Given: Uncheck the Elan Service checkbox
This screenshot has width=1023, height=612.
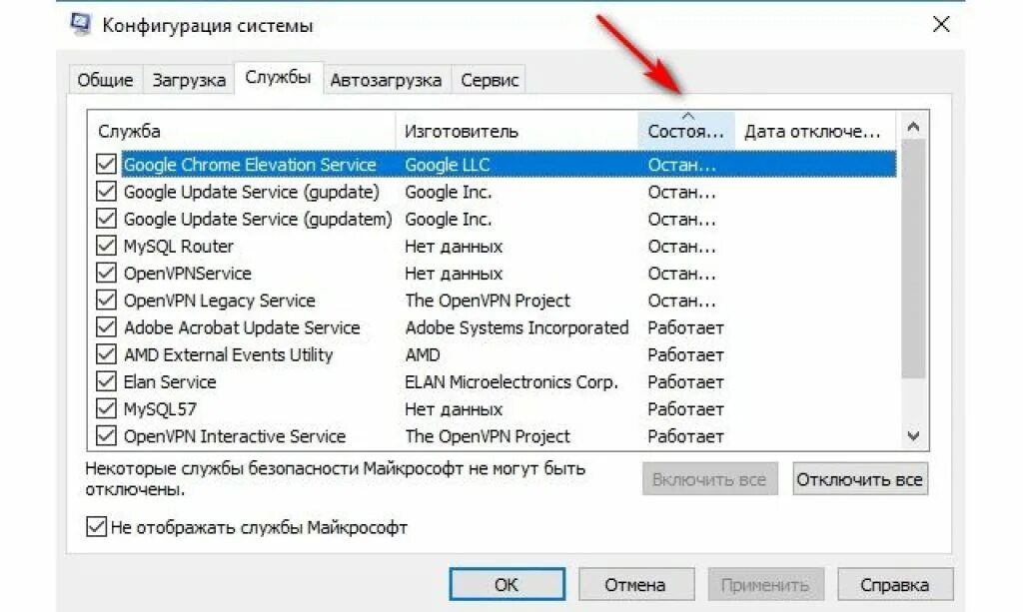Looking at the screenshot, I should tap(106, 381).
